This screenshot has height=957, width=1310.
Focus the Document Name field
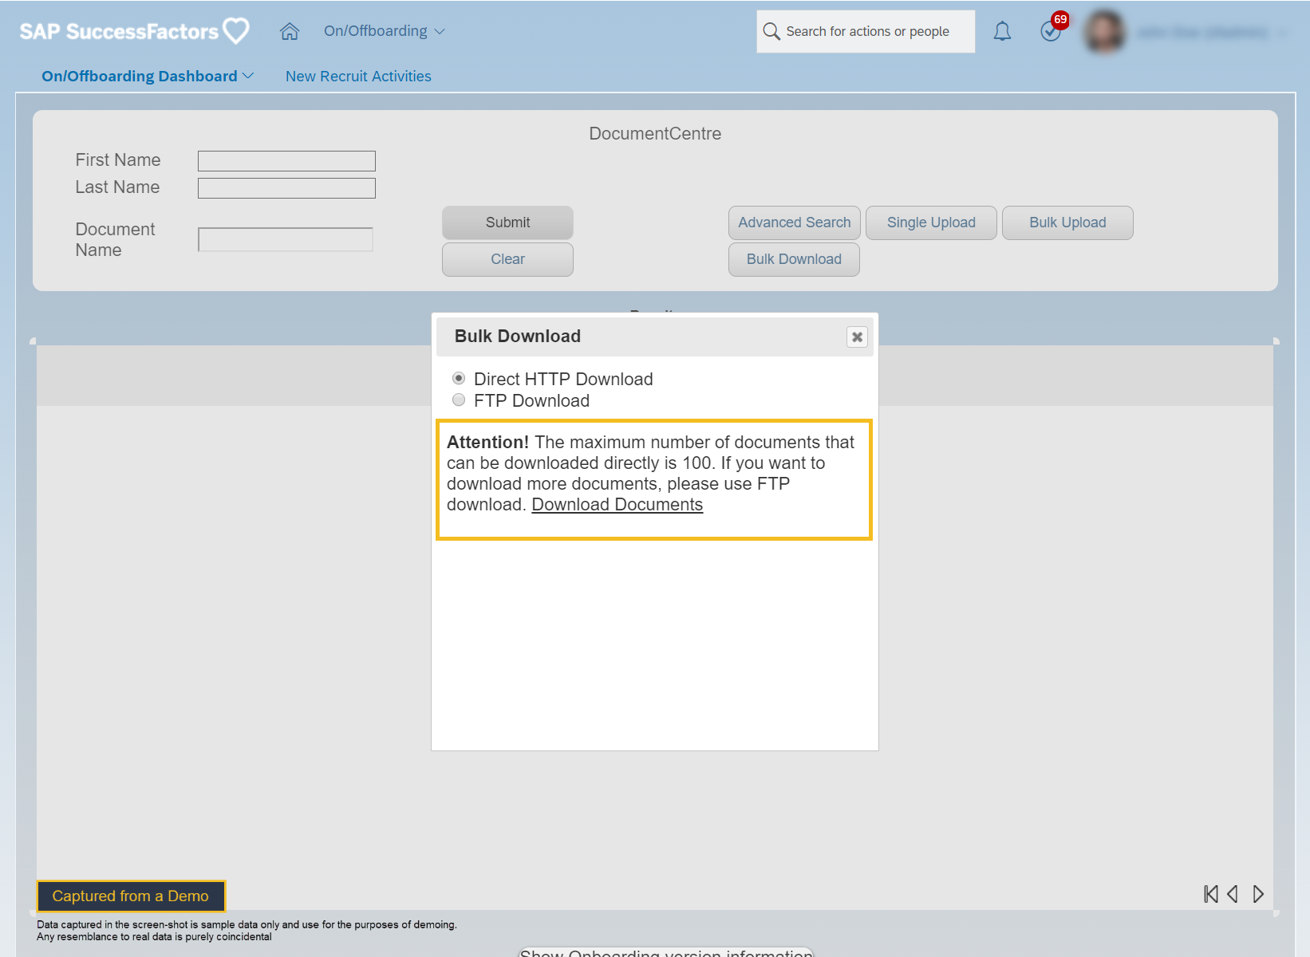[286, 239]
